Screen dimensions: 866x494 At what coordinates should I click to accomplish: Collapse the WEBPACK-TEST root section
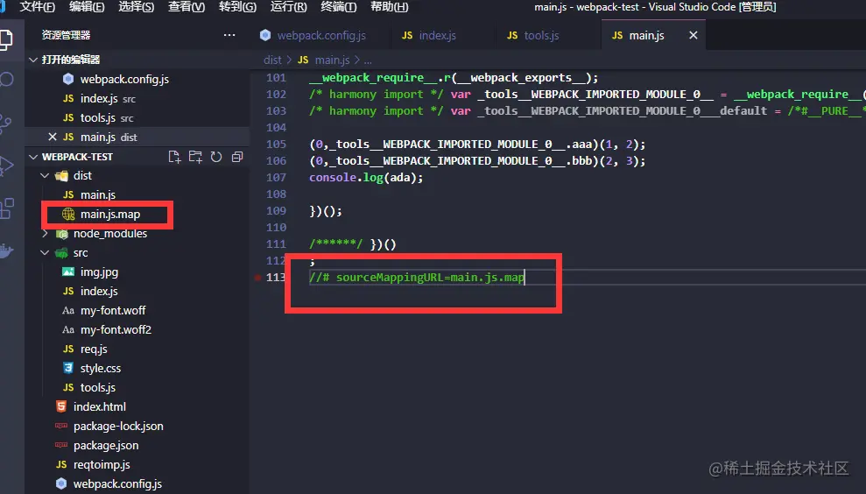pos(33,157)
